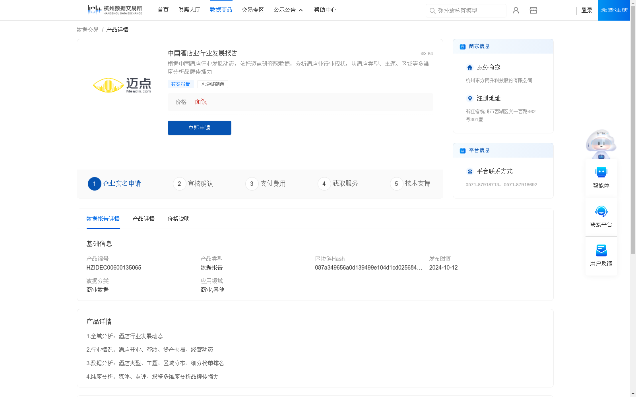Click merchant name 杭州东方网升科技股份有限公司
Screen dimensions: 636x397
pyautogui.click(x=499, y=81)
